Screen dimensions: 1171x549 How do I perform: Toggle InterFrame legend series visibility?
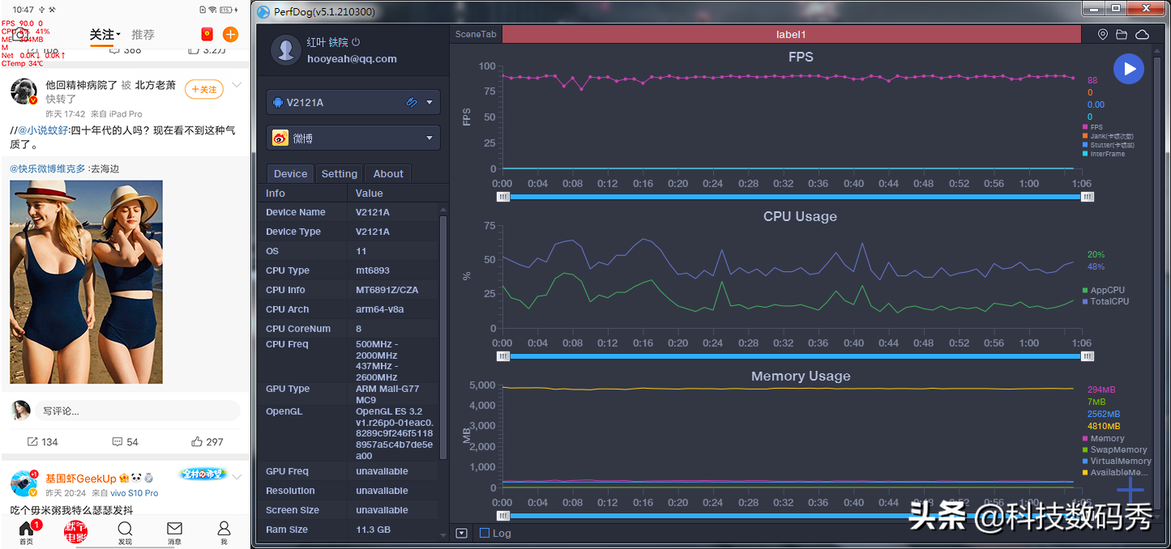(1103, 154)
